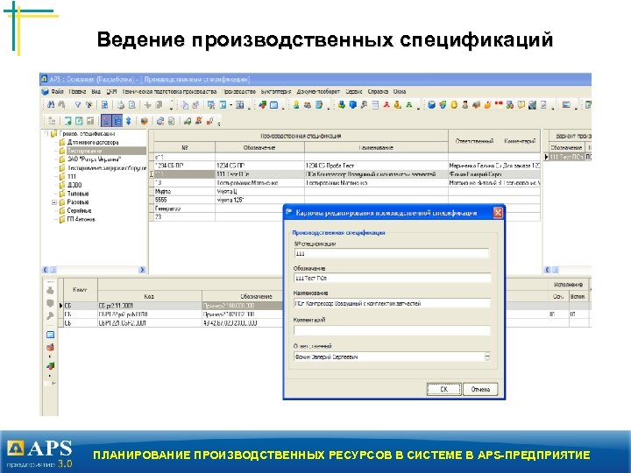Click the OK button in the dialog
The image size is (631, 473).
(x=443, y=389)
